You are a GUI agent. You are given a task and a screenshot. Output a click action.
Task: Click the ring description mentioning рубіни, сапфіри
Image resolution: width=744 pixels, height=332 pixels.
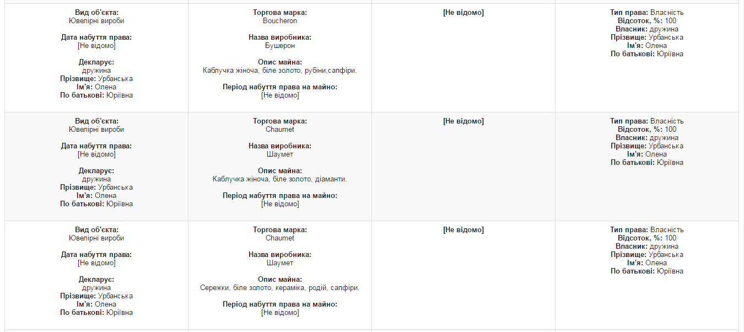pyautogui.click(x=280, y=71)
